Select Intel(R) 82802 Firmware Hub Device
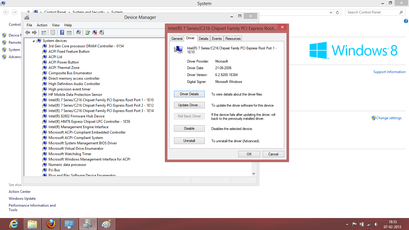The width and height of the screenshot is (409, 230). tap(76, 116)
